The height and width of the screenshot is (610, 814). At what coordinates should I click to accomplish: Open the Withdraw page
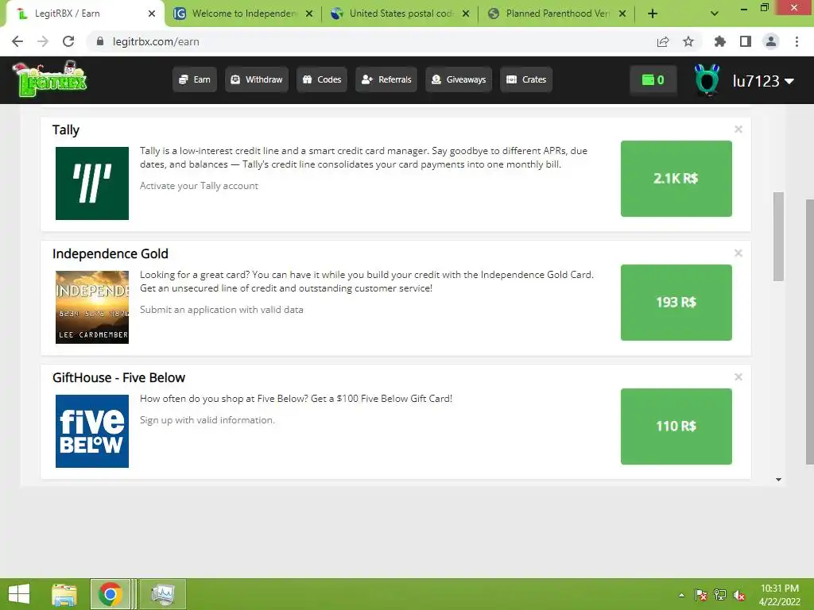click(x=257, y=79)
